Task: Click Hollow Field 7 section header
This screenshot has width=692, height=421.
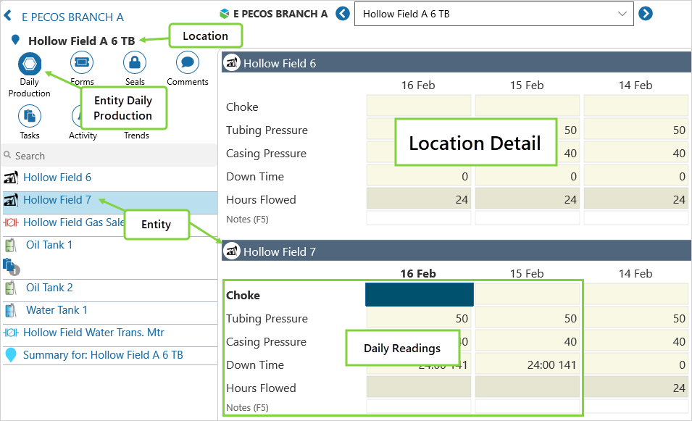Action: point(457,251)
